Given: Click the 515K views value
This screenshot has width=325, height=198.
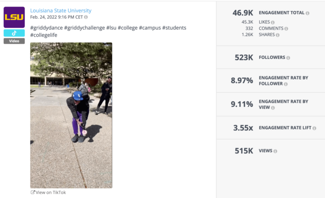Looking at the screenshot, I should [x=244, y=151].
